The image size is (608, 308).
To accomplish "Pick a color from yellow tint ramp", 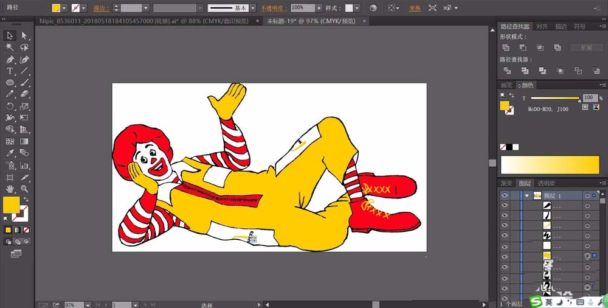I will (x=550, y=165).
